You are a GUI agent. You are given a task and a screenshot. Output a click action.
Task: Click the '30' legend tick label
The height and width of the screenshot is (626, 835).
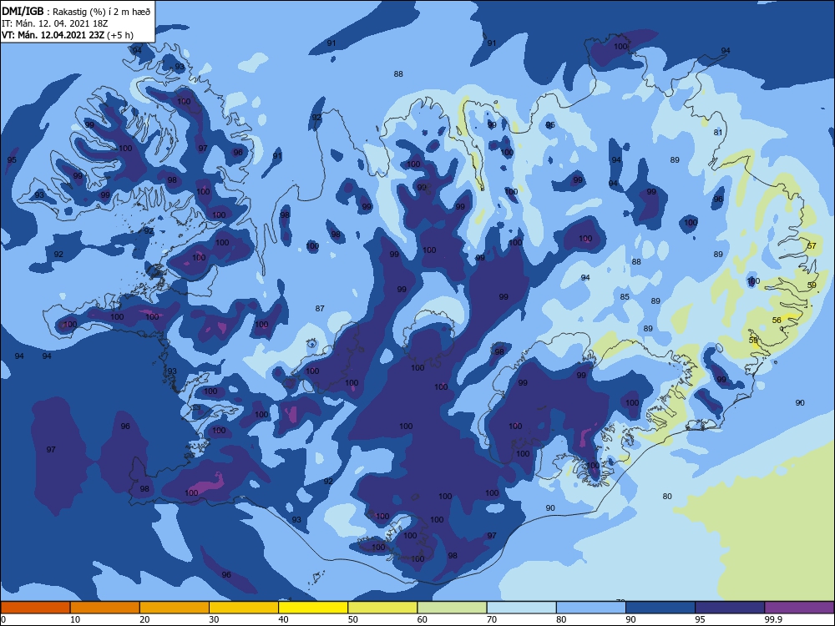click(214, 619)
